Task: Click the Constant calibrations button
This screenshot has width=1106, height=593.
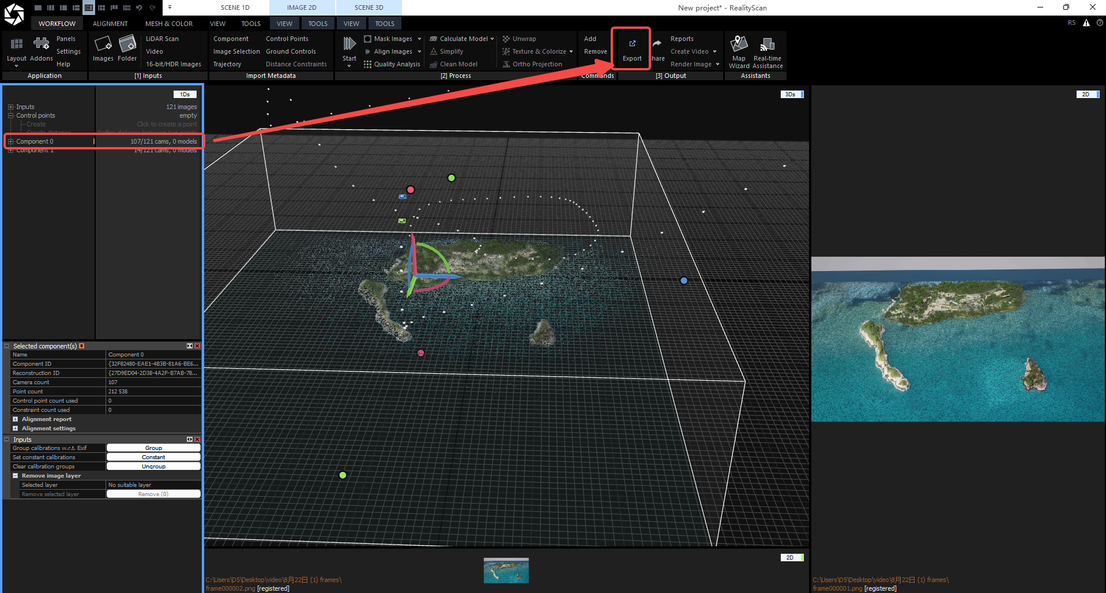Action: (x=153, y=457)
